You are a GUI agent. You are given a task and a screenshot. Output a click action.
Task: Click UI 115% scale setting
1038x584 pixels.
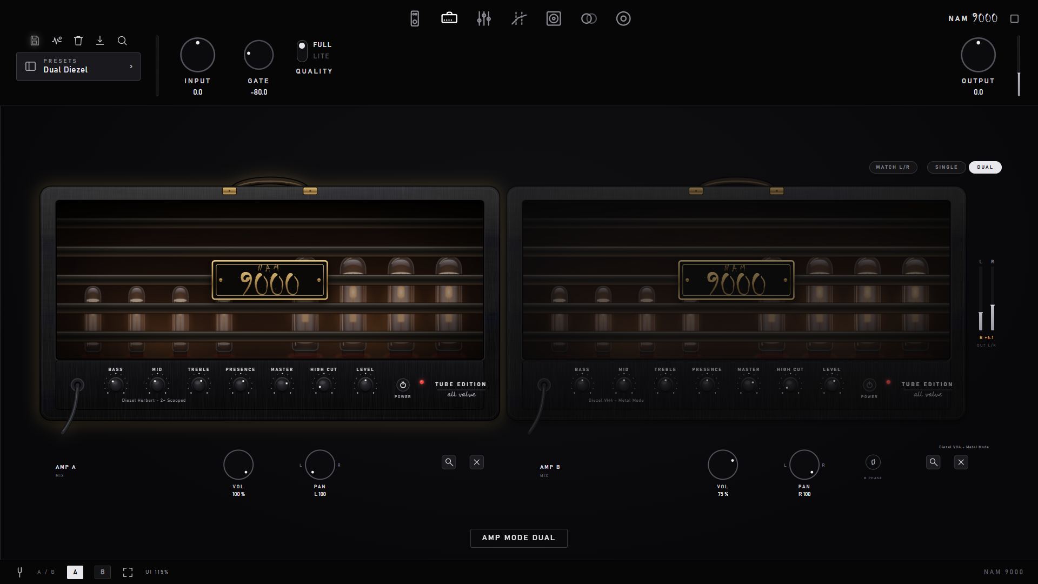(157, 572)
